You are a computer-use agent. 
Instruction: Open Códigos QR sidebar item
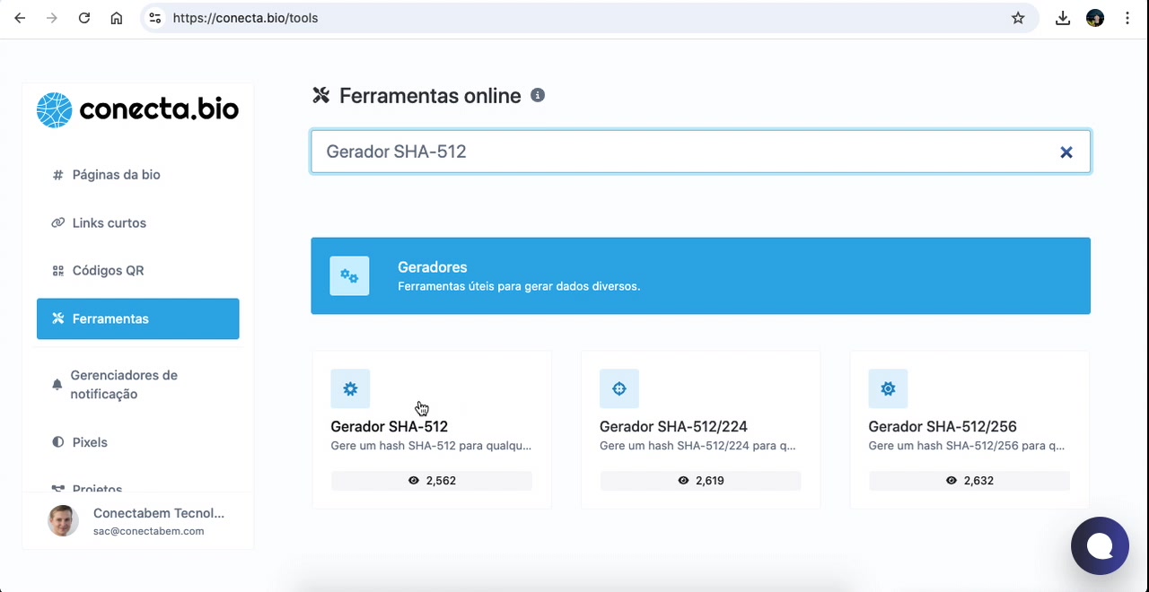pyautogui.click(x=108, y=270)
